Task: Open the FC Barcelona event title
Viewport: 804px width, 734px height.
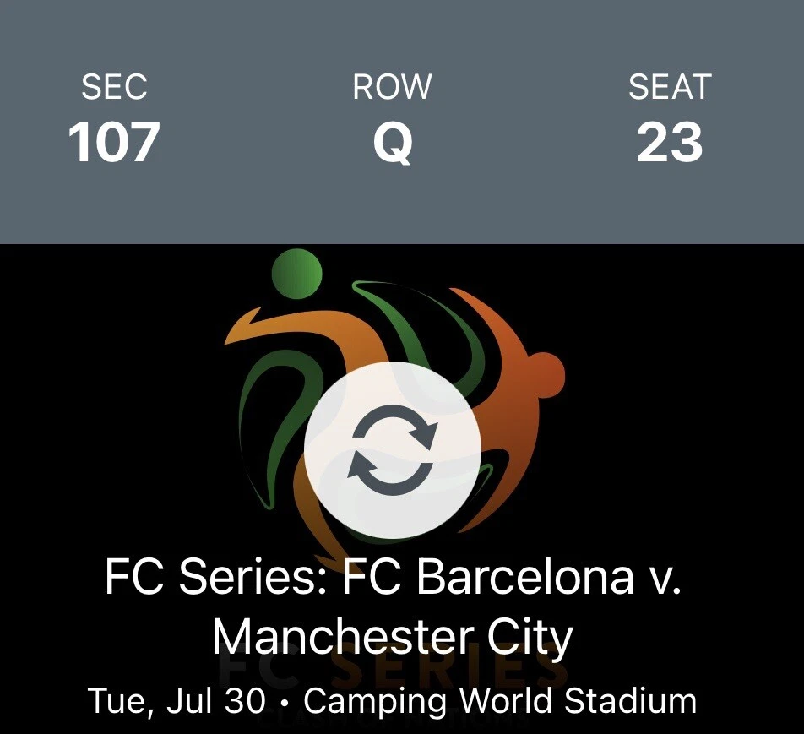Action: [x=393, y=578]
